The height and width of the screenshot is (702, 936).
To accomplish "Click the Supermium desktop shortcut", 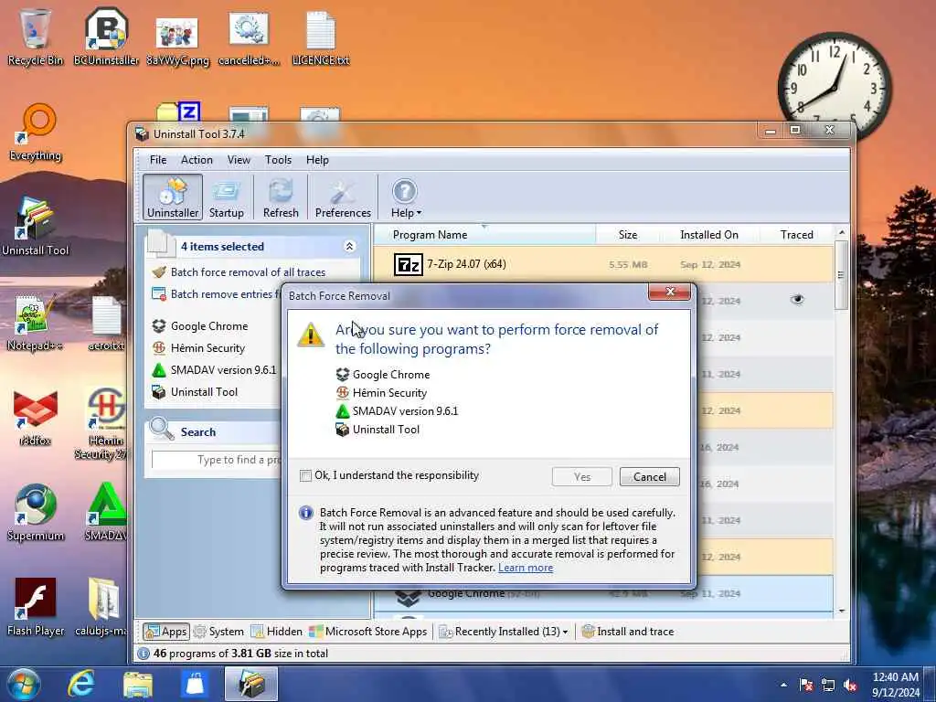I will [36, 513].
